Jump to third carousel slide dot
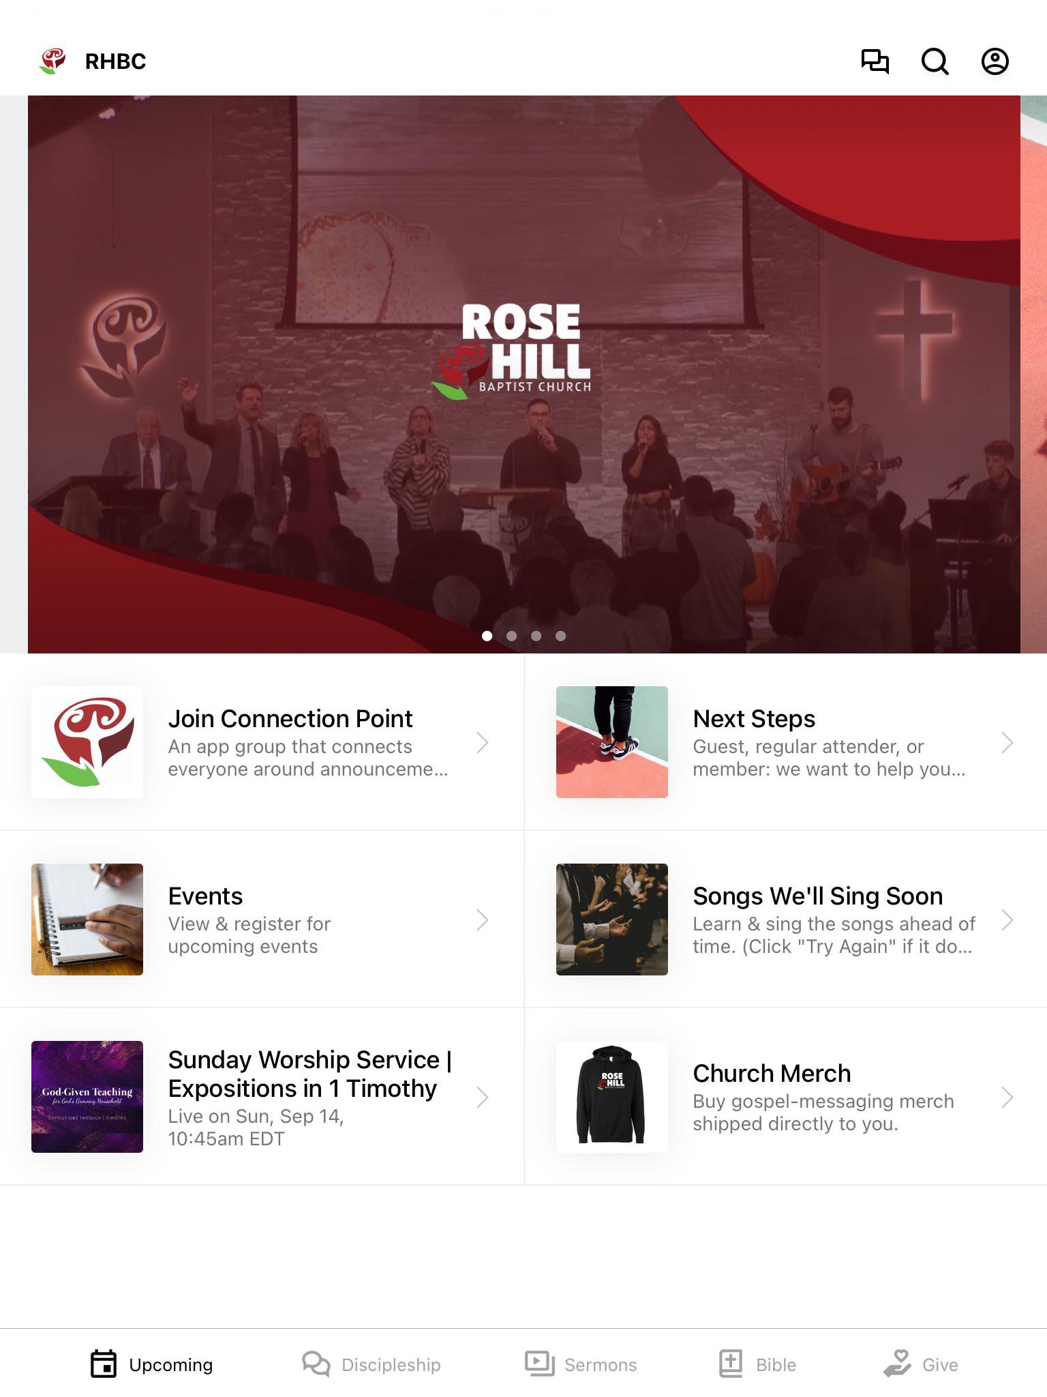This screenshot has height=1397, width=1047. pyautogui.click(x=536, y=636)
